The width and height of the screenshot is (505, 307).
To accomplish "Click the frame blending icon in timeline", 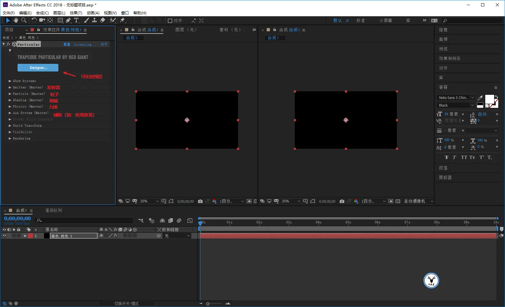I will pyautogui.click(x=171, y=221).
